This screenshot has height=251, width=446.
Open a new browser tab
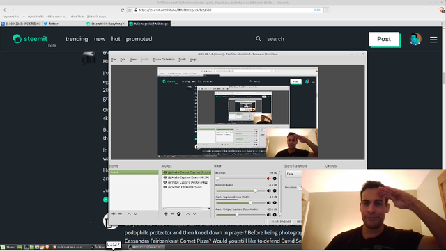click(174, 24)
